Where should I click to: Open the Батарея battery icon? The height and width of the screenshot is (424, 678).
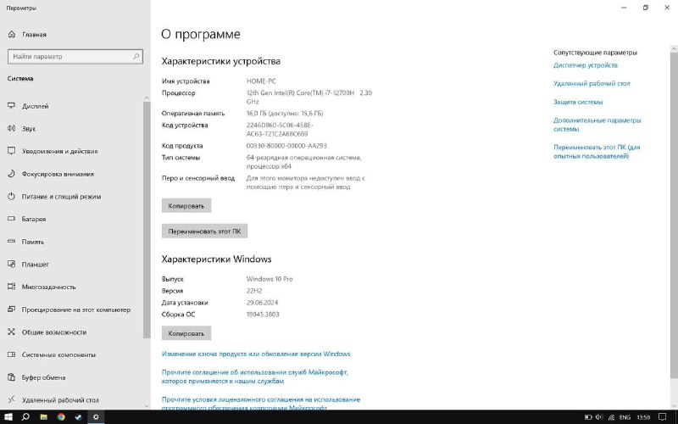[x=12, y=219]
